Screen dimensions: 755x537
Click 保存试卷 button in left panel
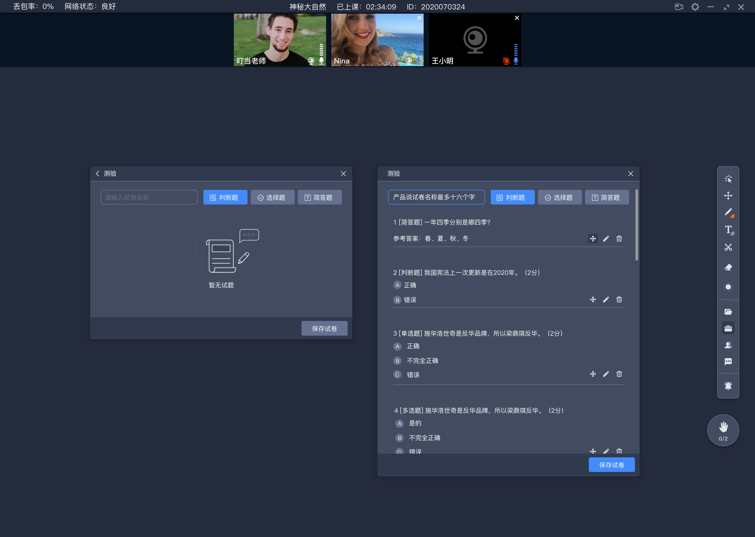coord(323,328)
